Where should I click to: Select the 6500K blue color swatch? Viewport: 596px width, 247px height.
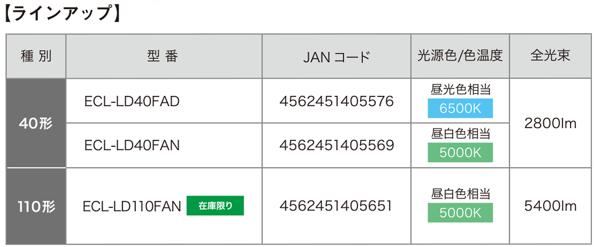pos(460,108)
